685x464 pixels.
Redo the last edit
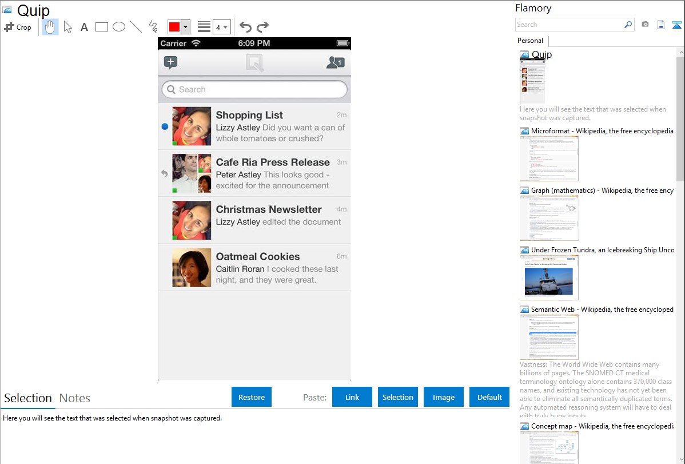(x=262, y=27)
